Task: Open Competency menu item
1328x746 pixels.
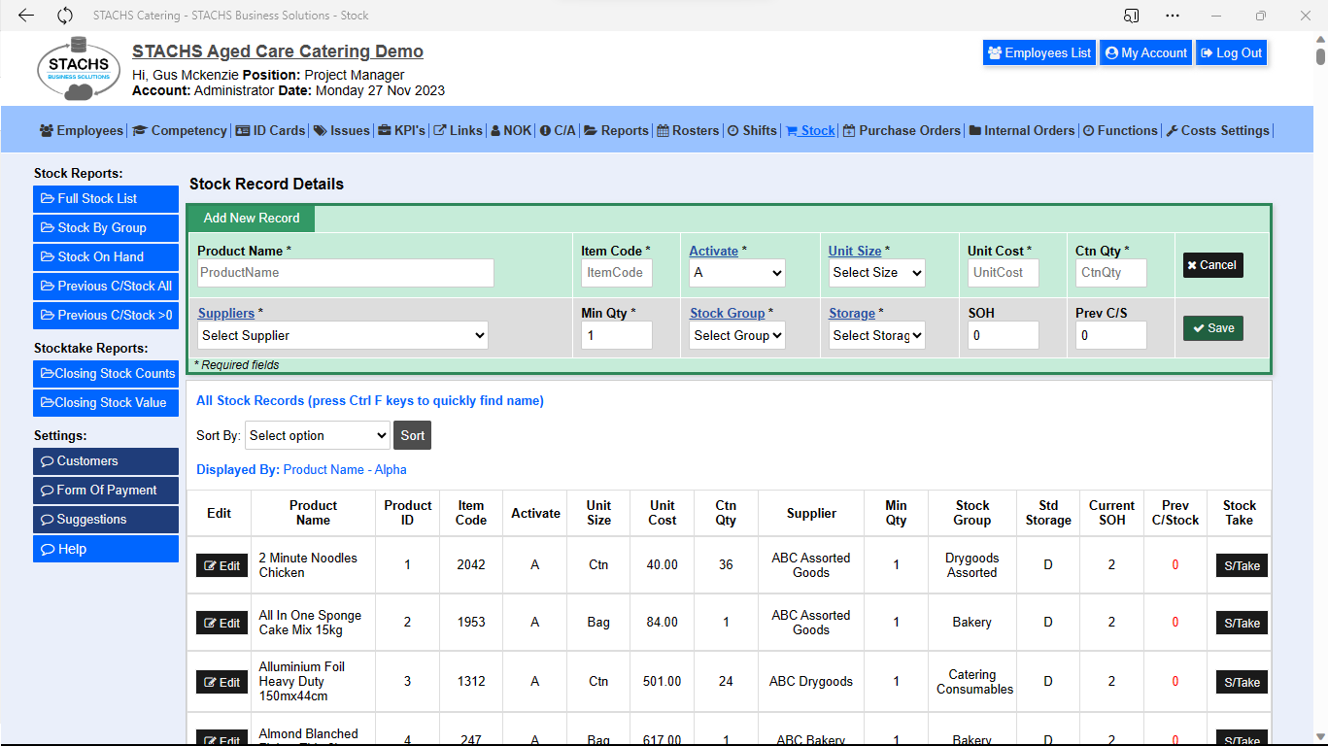Action: (180, 130)
